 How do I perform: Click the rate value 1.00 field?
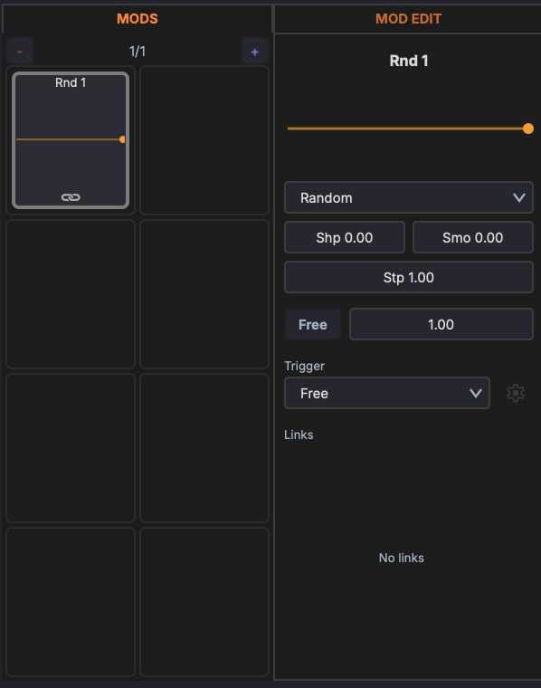coord(441,324)
